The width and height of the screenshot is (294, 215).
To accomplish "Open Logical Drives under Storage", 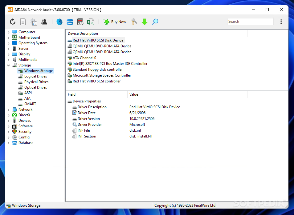I will click(x=36, y=76).
